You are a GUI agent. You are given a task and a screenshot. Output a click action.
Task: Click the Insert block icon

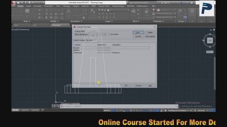[133, 11]
